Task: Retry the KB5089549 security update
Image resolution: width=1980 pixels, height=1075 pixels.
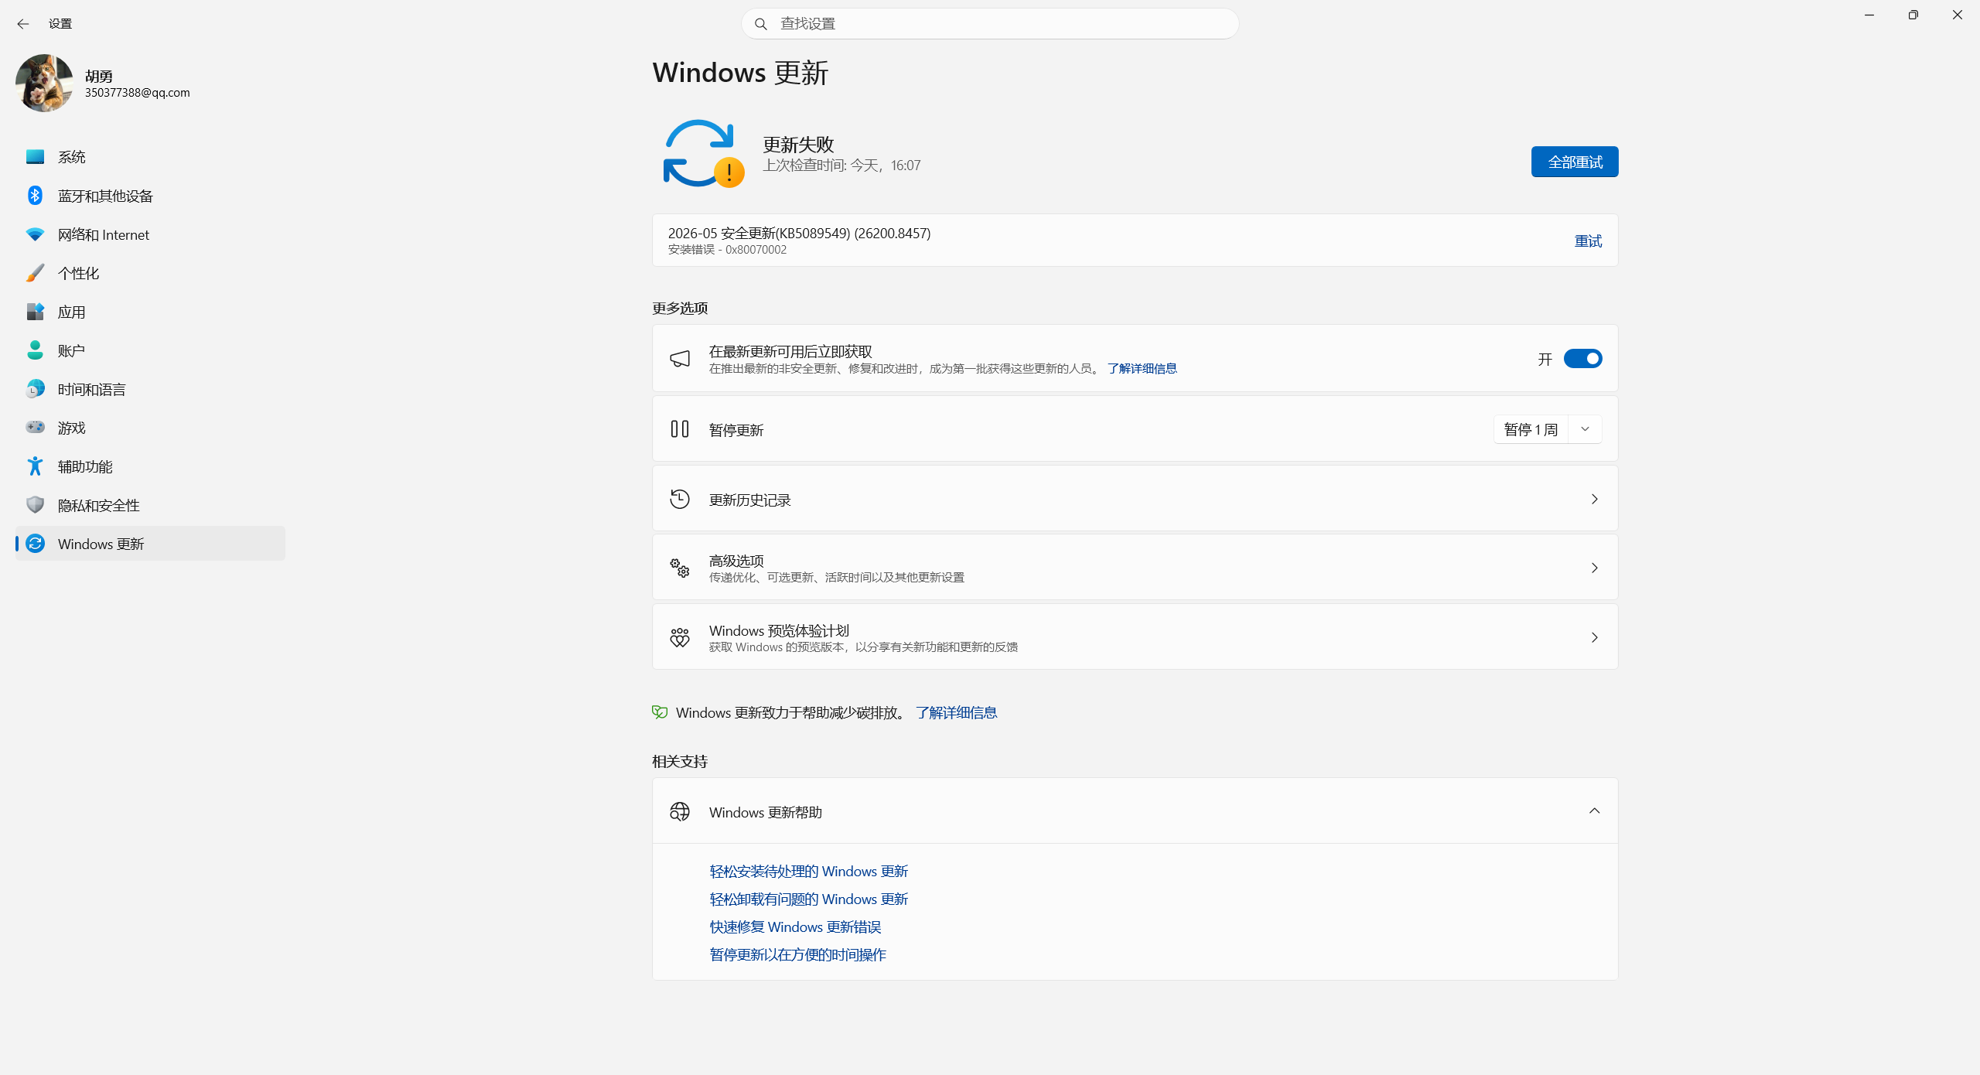Action: (x=1588, y=241)
